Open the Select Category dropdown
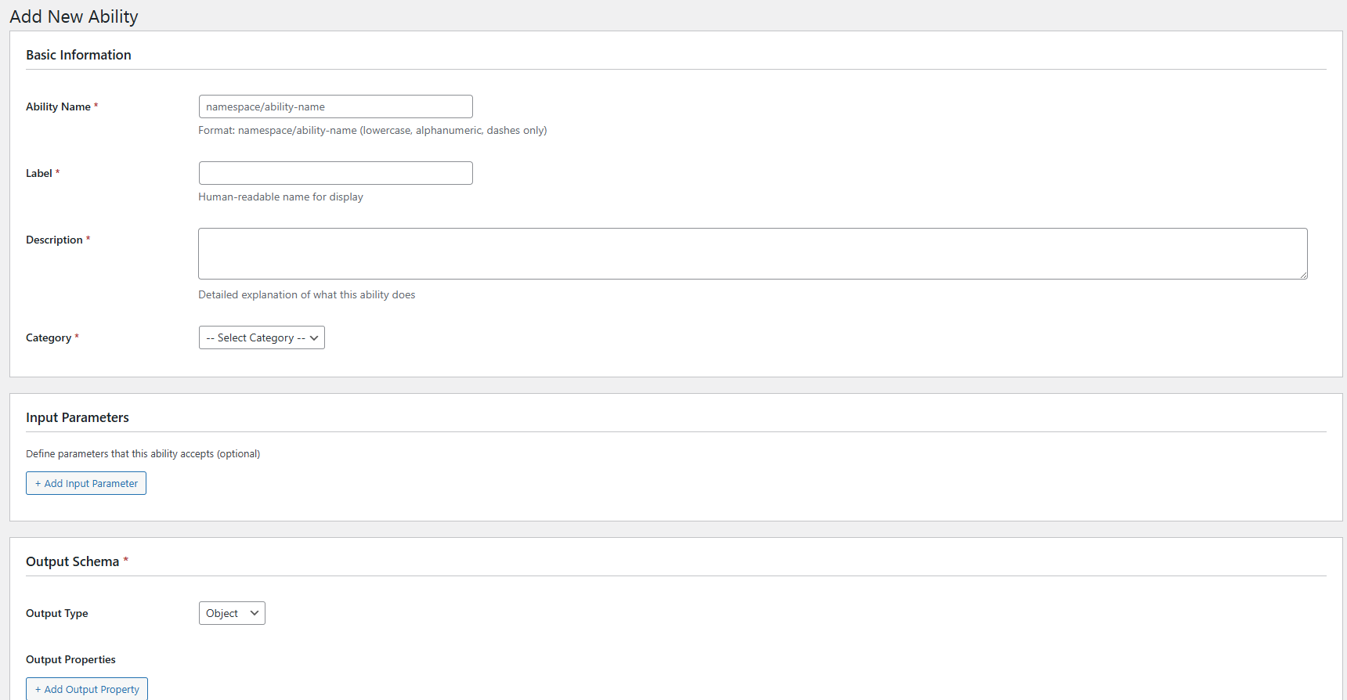Image resolution: width=1347 pixels, height=700 pixels. (x=262, y=337)
